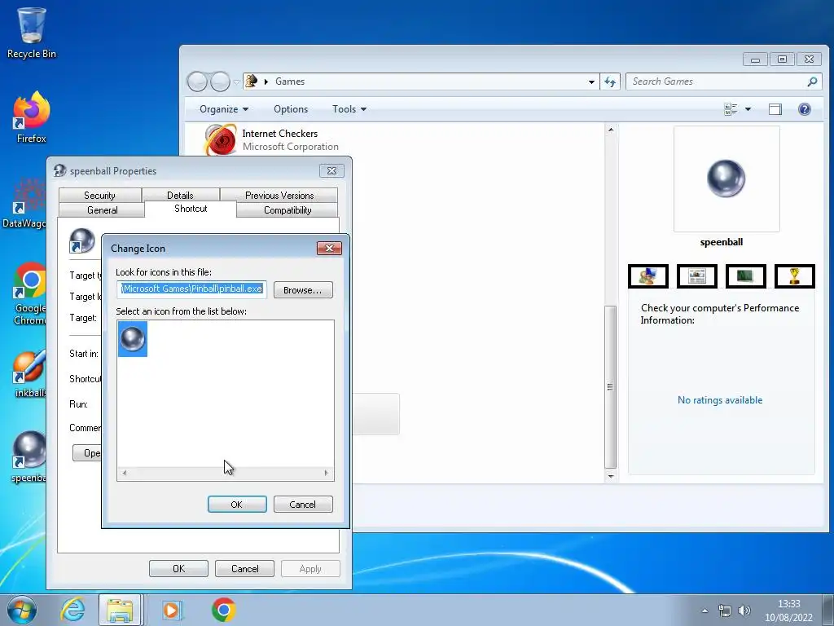The height and width of the screenshot is (626, 834).
Task: Click the Show desktop button on taskbar
Action: pos(829,610)
